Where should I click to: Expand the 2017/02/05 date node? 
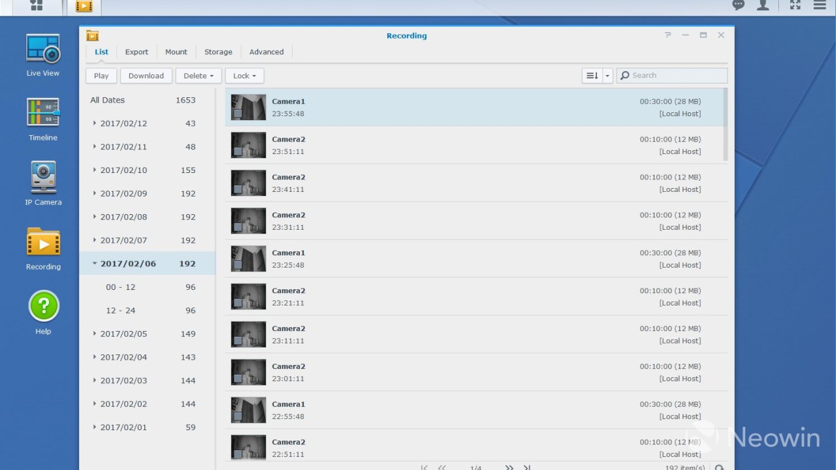tap(95, 334)
